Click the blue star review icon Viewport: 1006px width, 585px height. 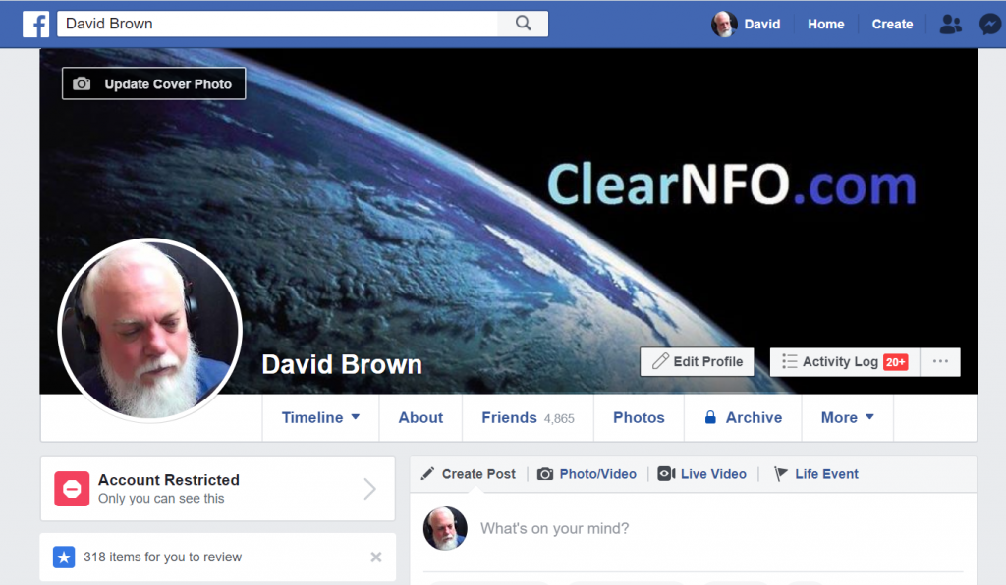(64, 558)
